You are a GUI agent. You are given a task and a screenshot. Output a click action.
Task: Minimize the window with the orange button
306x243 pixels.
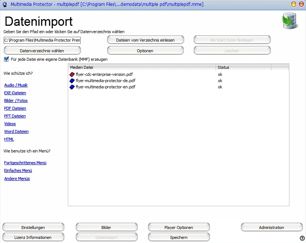click(x=293, y=4)
